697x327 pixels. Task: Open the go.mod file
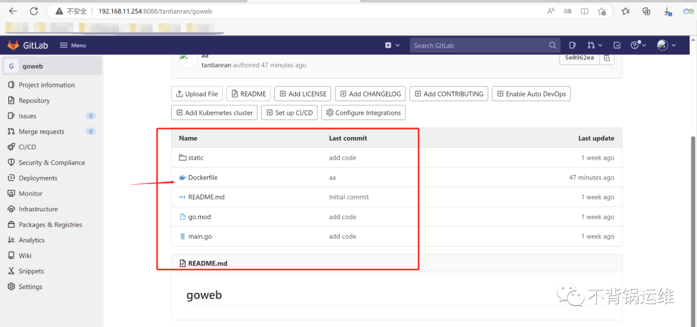tap(199, 217)
